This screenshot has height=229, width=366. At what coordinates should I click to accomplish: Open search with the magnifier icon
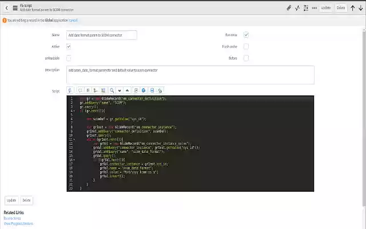tap(112, 90)
